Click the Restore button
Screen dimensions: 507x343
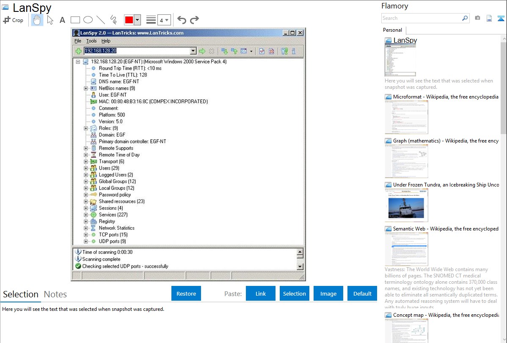tap(186, 294)
